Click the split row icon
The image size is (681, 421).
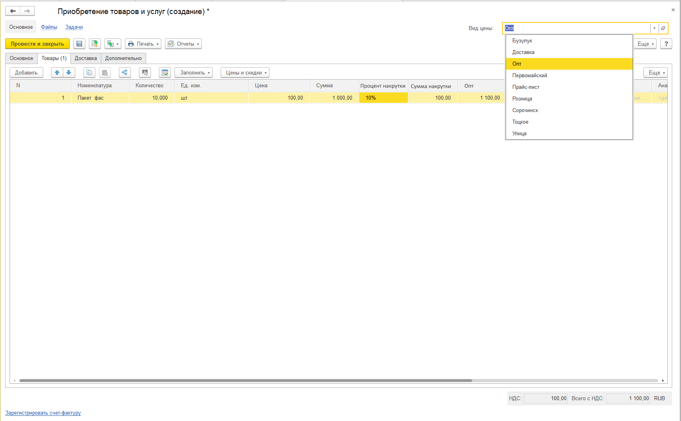[125, 72]
